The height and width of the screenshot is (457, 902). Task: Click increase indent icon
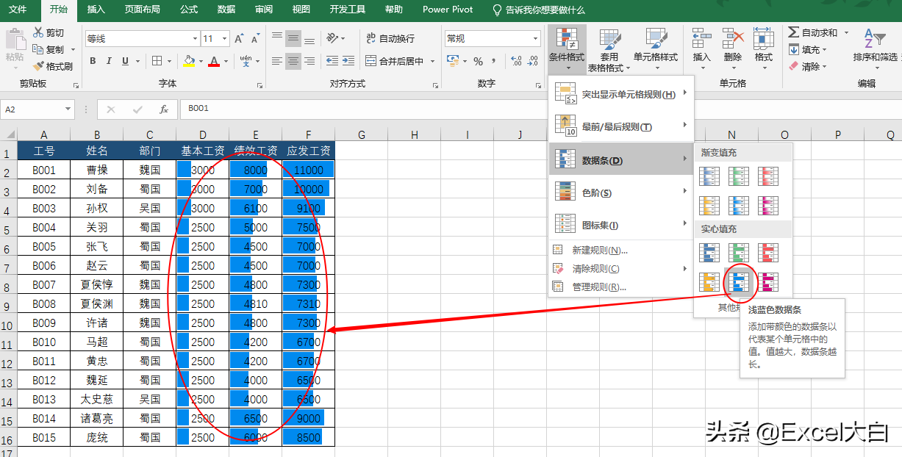click(348, 61)
